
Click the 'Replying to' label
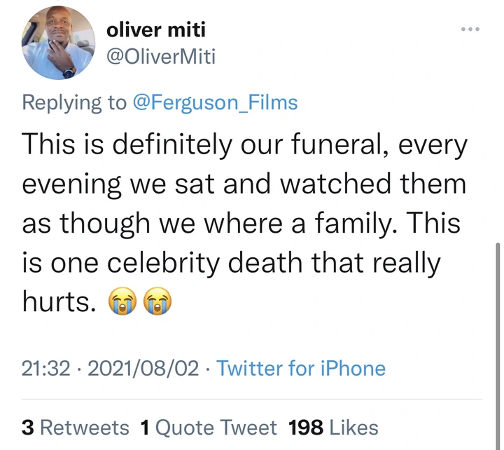click(74, 102)
